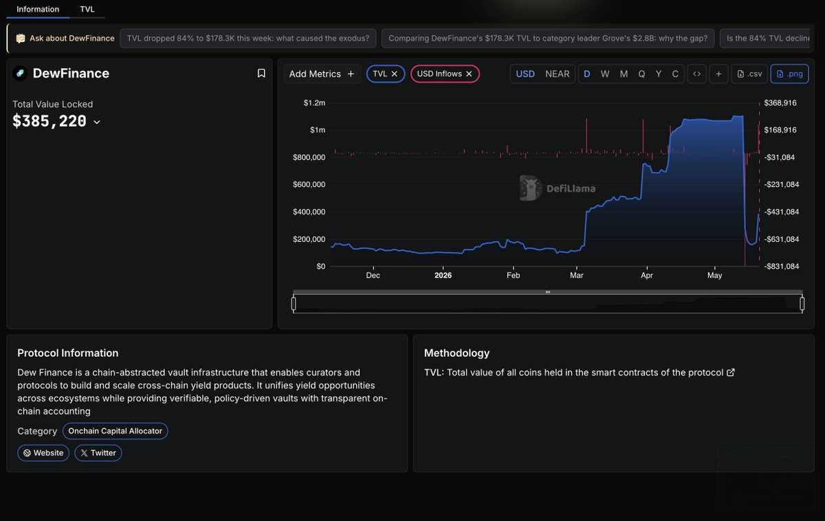This screenshot has height=521, width=825.
Task: Open the protocol Twitter link
Action: [98, 453]
